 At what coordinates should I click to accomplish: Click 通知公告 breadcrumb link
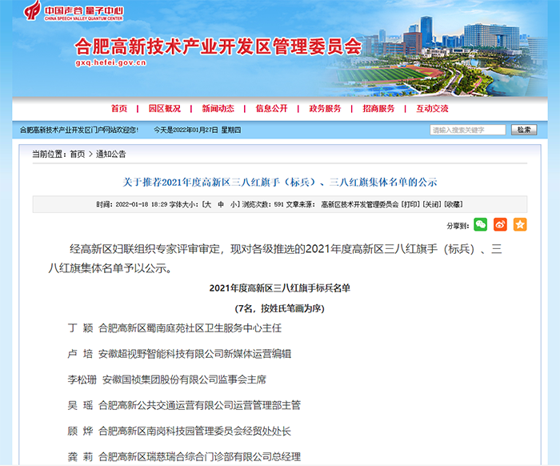click(111, 154)
